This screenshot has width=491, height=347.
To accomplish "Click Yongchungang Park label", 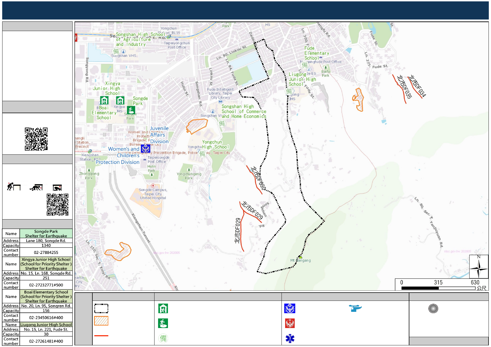I will click(189, 176).
